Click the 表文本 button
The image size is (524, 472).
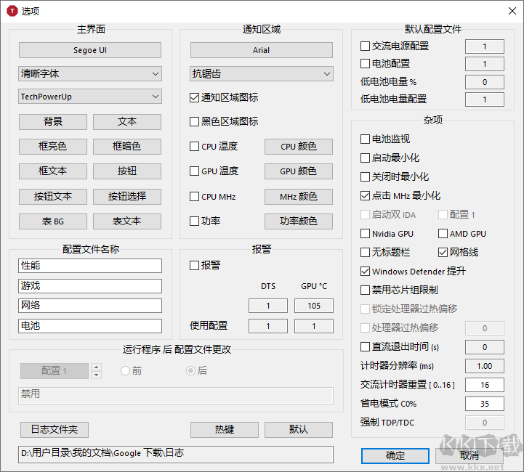[127, 221]
